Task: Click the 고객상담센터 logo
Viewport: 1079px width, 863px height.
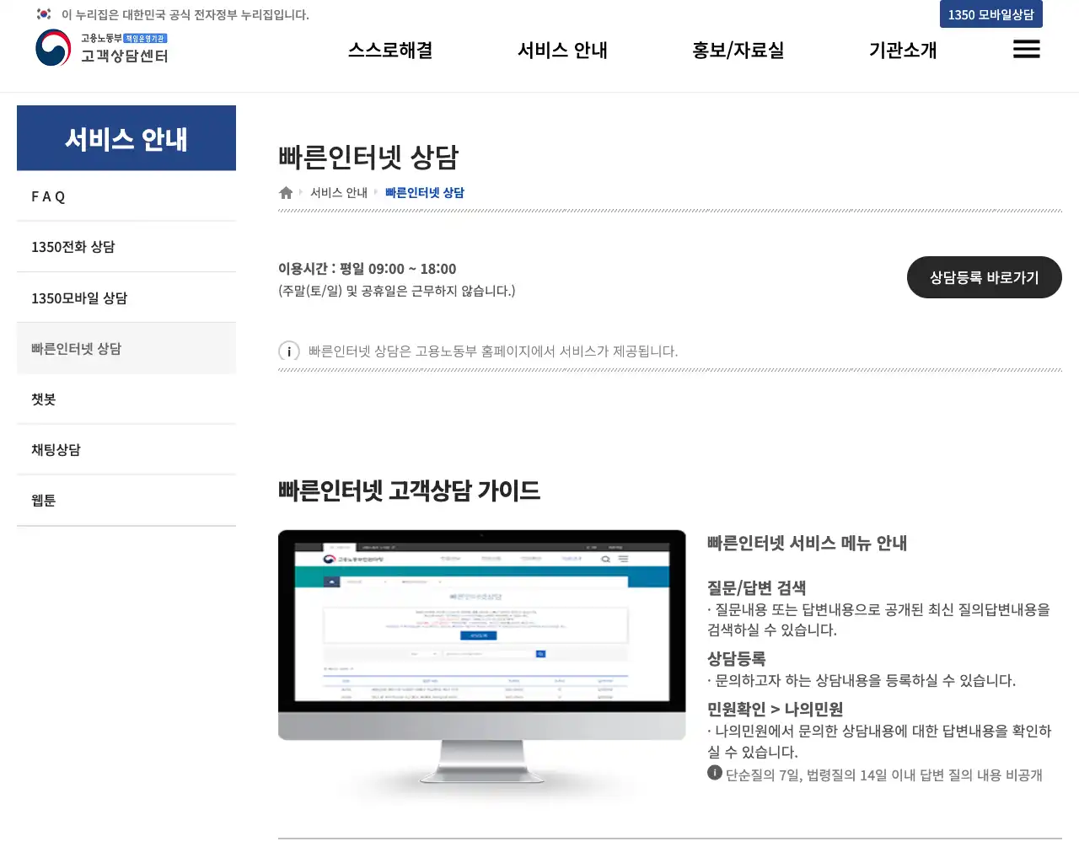Action: tap(101, 49)
